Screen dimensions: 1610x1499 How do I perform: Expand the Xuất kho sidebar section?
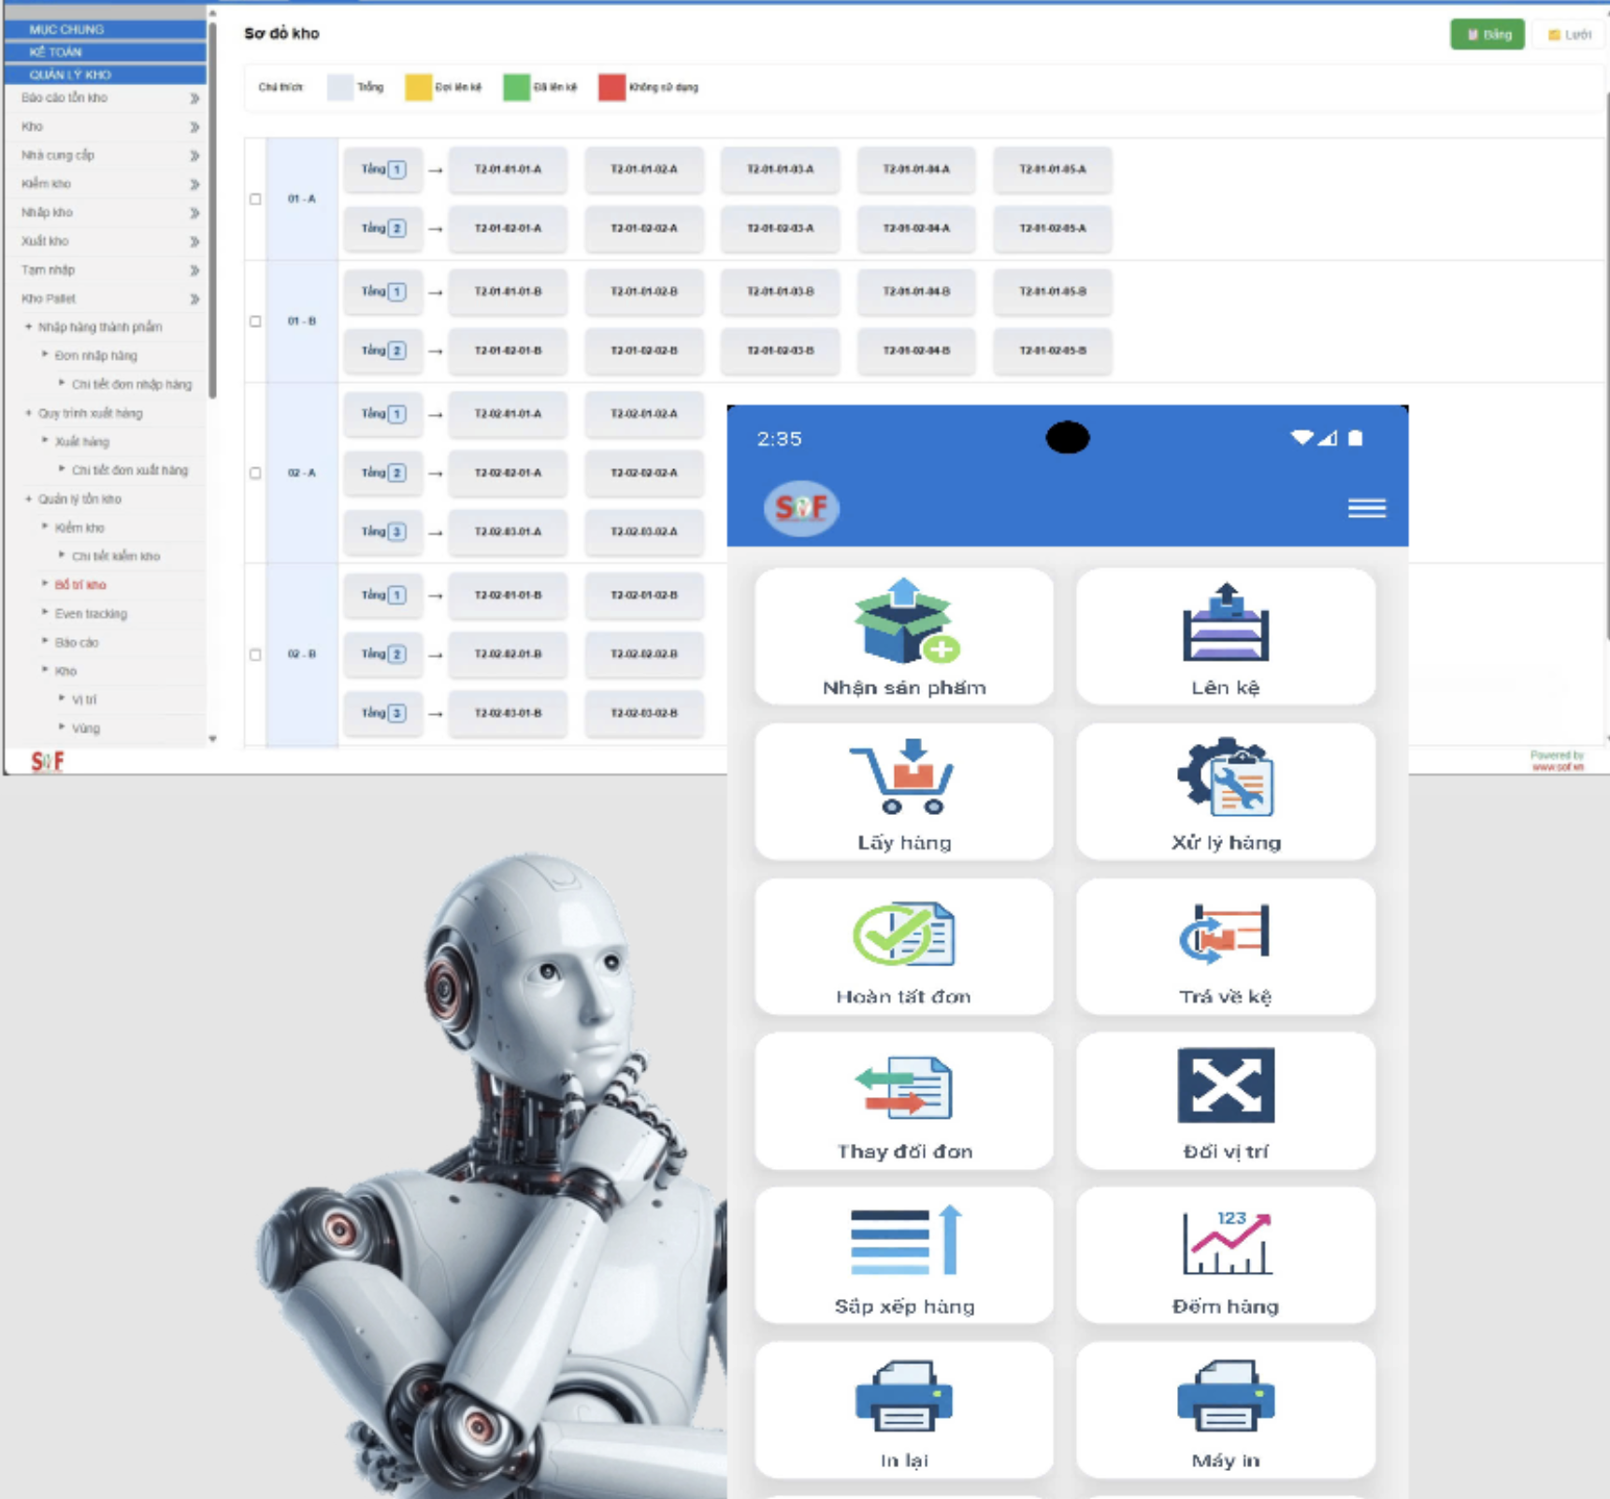(194, 242)
